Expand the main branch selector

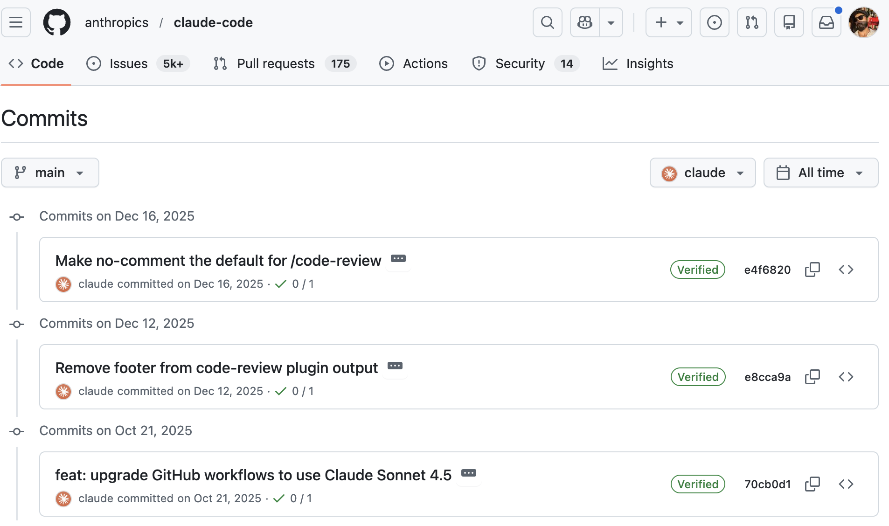pos(50,173)
